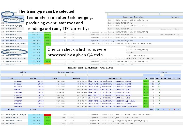Click the Wait column header
The height and width of the screenshot is (137, 183).
click(x=170, y=78)
